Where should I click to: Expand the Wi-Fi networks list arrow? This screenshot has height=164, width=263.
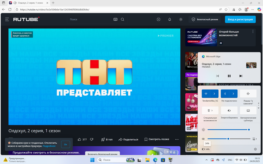point(214,94)
